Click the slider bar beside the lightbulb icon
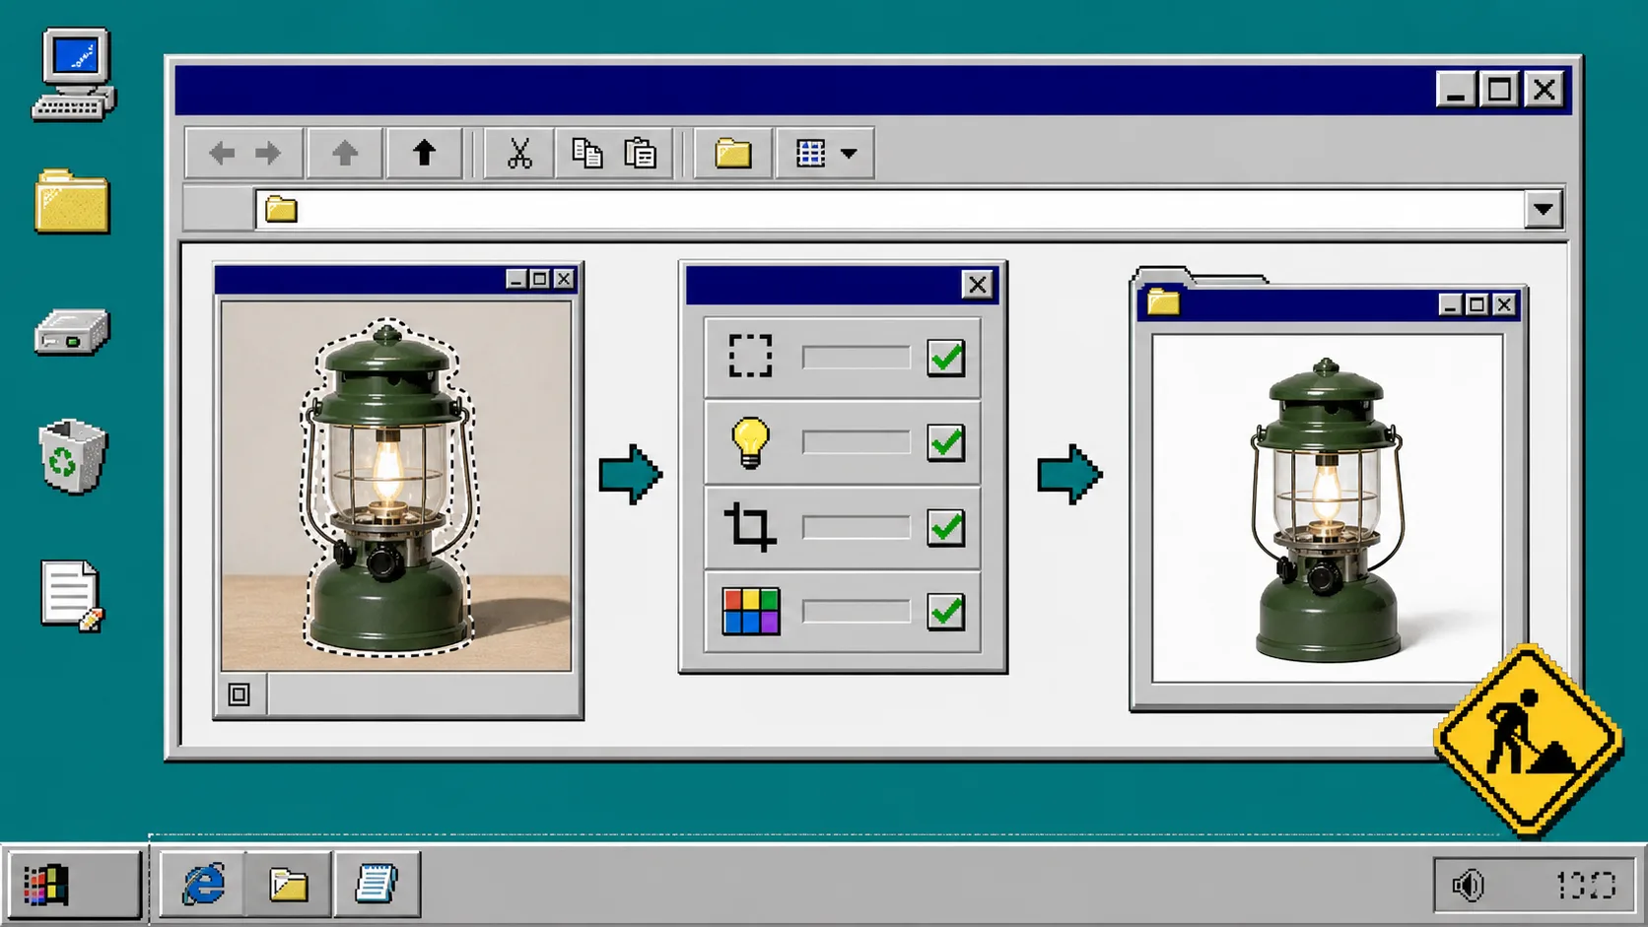 click(x=856, y=442)
